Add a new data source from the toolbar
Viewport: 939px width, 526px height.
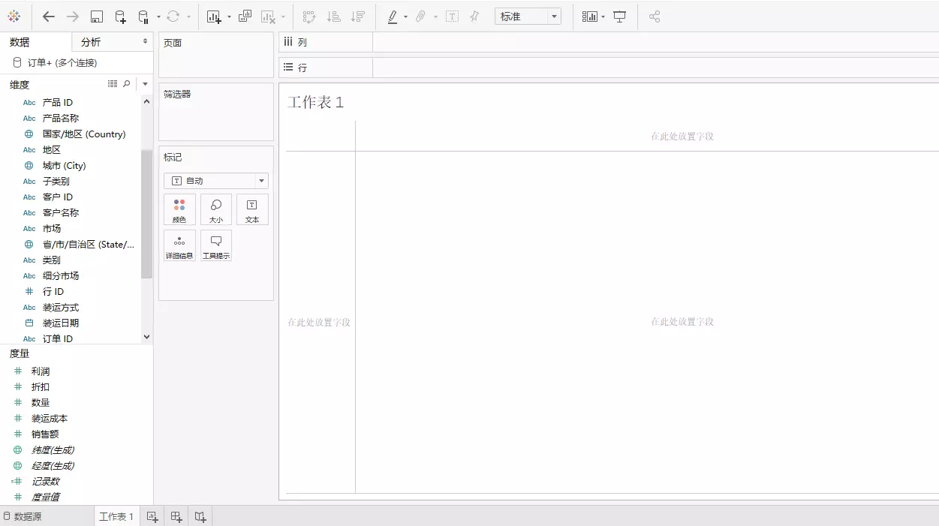[121, 17]
